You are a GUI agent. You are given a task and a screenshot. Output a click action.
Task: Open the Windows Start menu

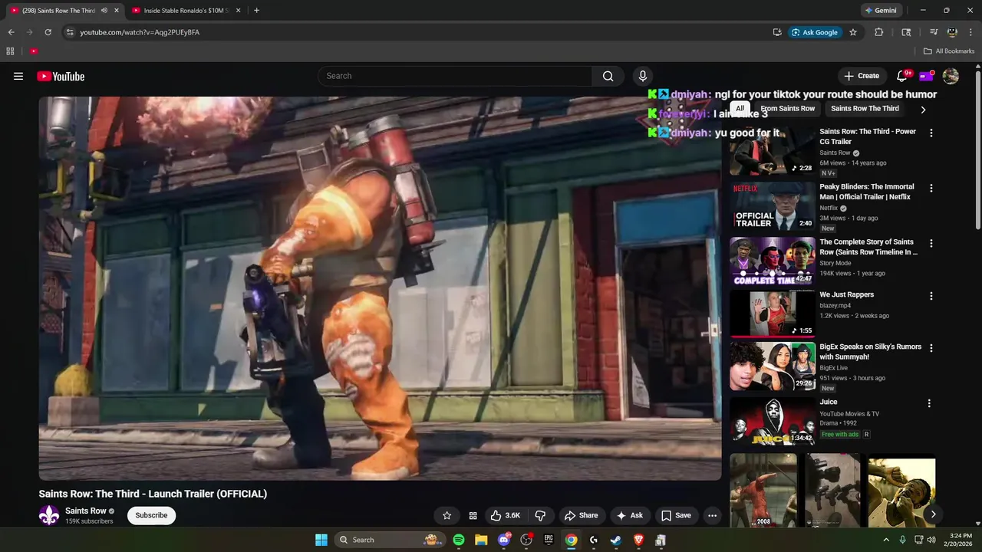click(x=321, y=540)
